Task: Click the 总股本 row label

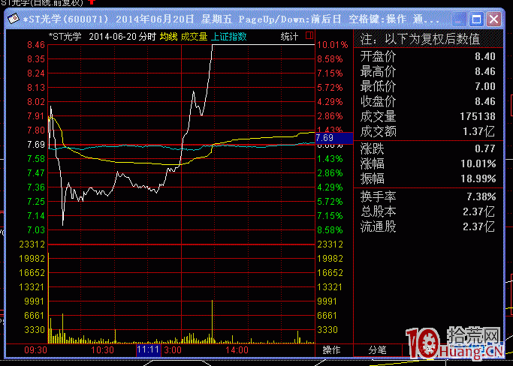Action: pos(379,211)
